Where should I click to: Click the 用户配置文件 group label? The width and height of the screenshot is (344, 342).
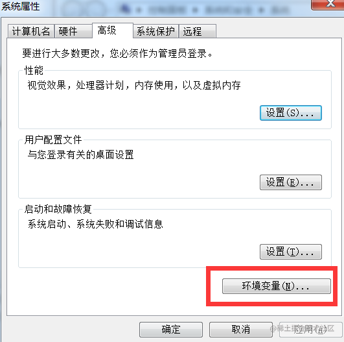[53, 140]
